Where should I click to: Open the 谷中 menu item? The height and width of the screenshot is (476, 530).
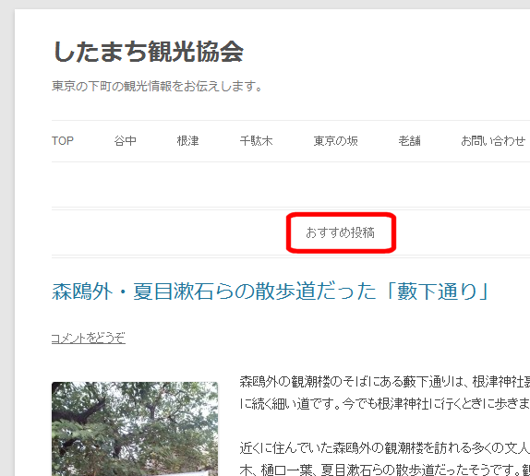click(125, 141)
